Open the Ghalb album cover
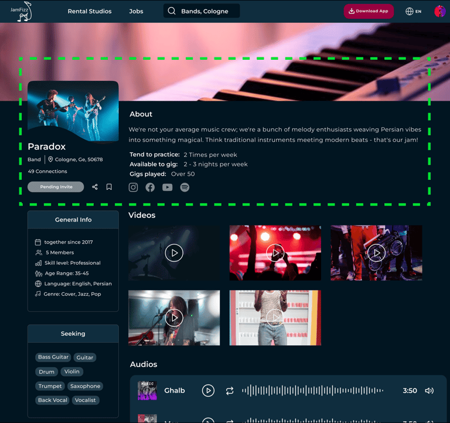Viewport: 450px width, 423px height. point(147,391)
